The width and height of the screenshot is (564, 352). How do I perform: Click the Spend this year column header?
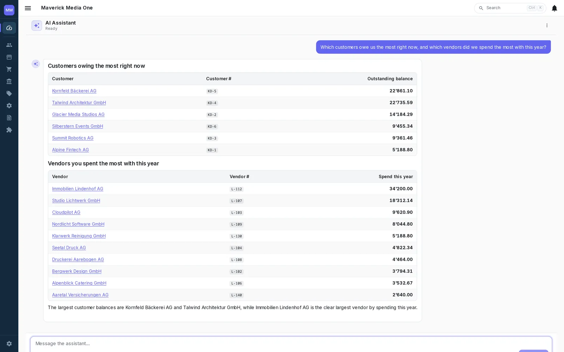coord(396,177)
